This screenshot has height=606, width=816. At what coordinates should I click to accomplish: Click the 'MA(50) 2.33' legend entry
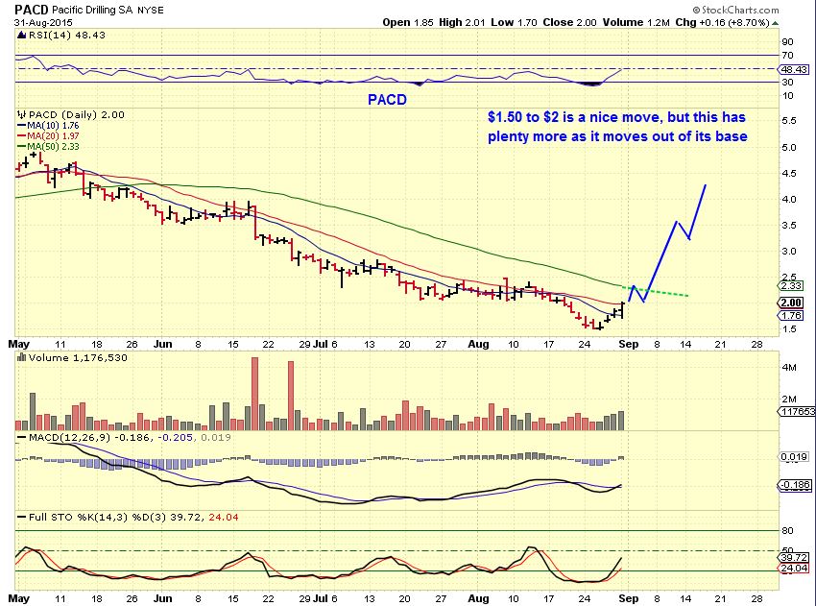(x=48, y=146)
